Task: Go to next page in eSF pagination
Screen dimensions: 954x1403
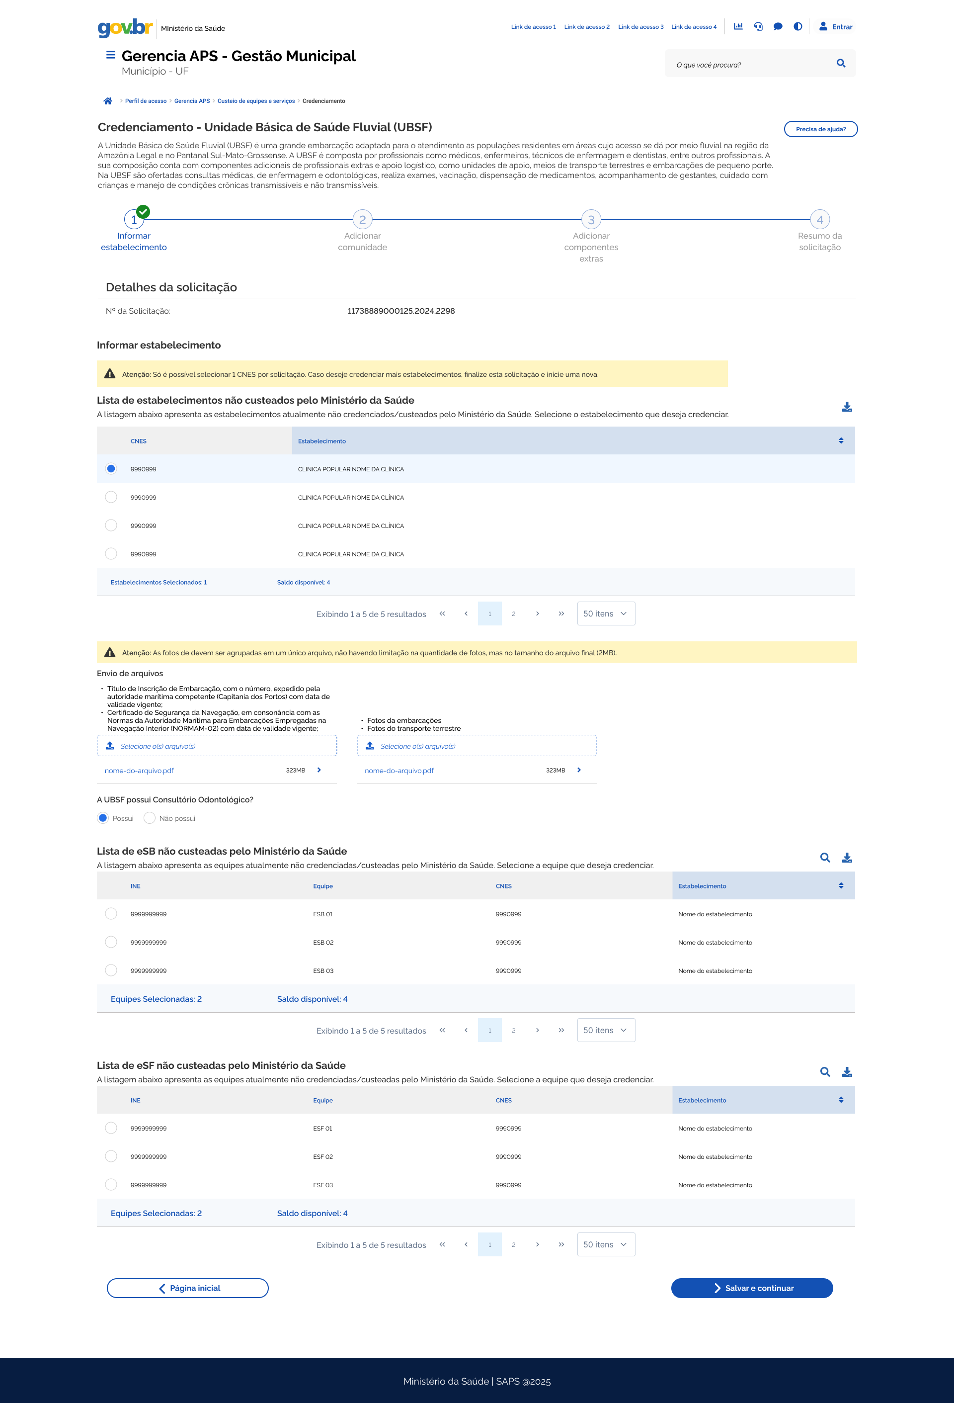Action: point(538,1244)
